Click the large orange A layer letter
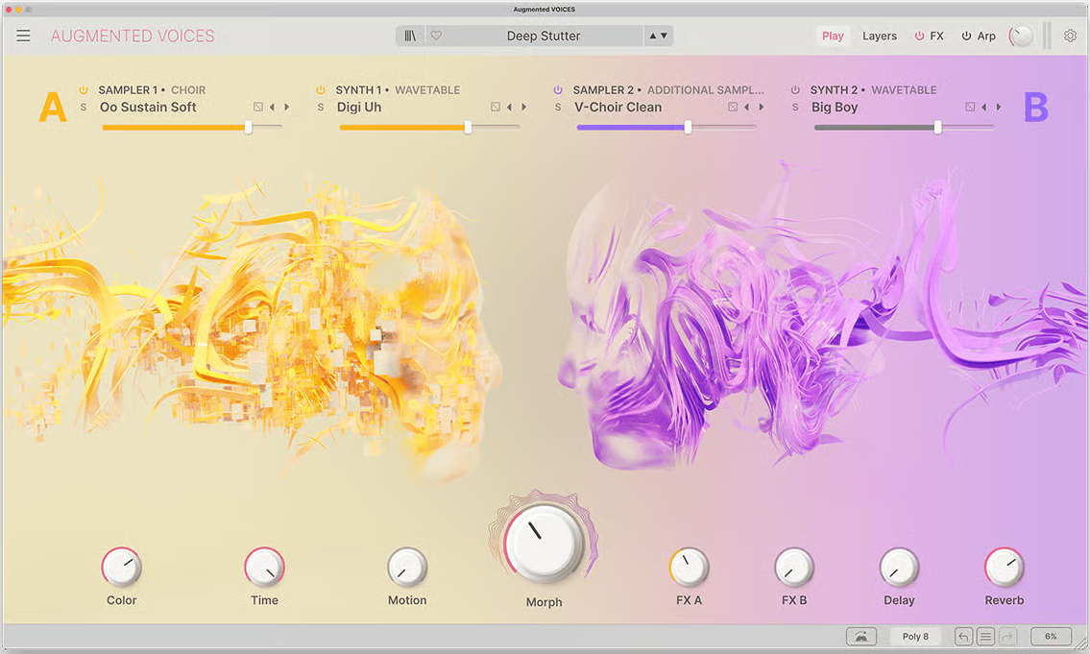The image size is (1090, 654). pyautogui.click(x=52, y=107)
